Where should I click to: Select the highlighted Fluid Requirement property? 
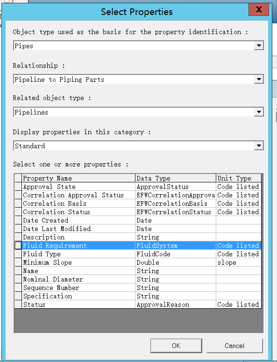[78, 246]
